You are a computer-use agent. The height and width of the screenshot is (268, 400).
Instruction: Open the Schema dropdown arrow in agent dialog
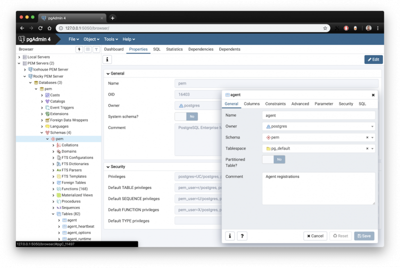(x=372, y=137)
